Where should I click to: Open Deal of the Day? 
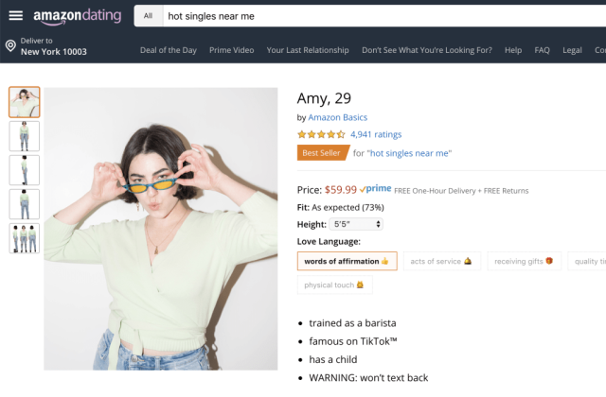pos(169,50)
